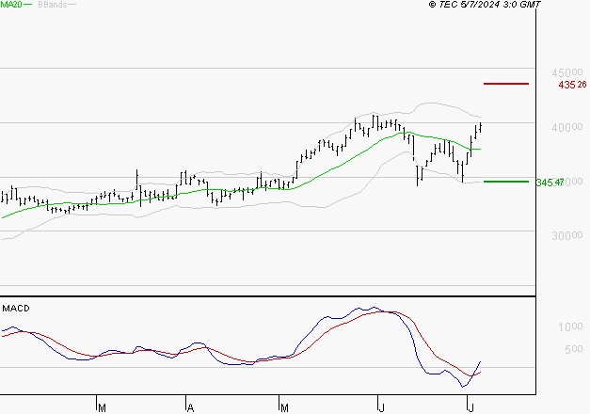
Task: Click the TEC copyright timestamp text
Action: pyautogui.click(x=485, y=5)
